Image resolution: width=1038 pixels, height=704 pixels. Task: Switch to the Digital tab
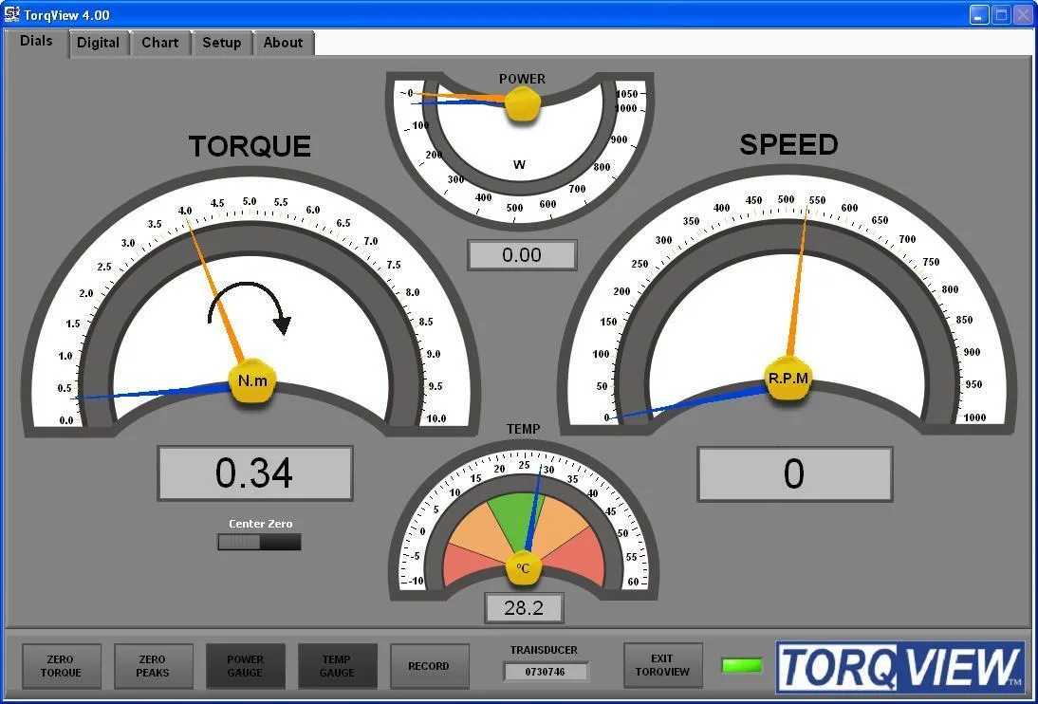tap(98, 43)
